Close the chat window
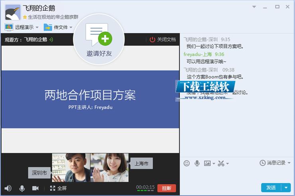Screen dimensions: 295x196 (287, 7)
